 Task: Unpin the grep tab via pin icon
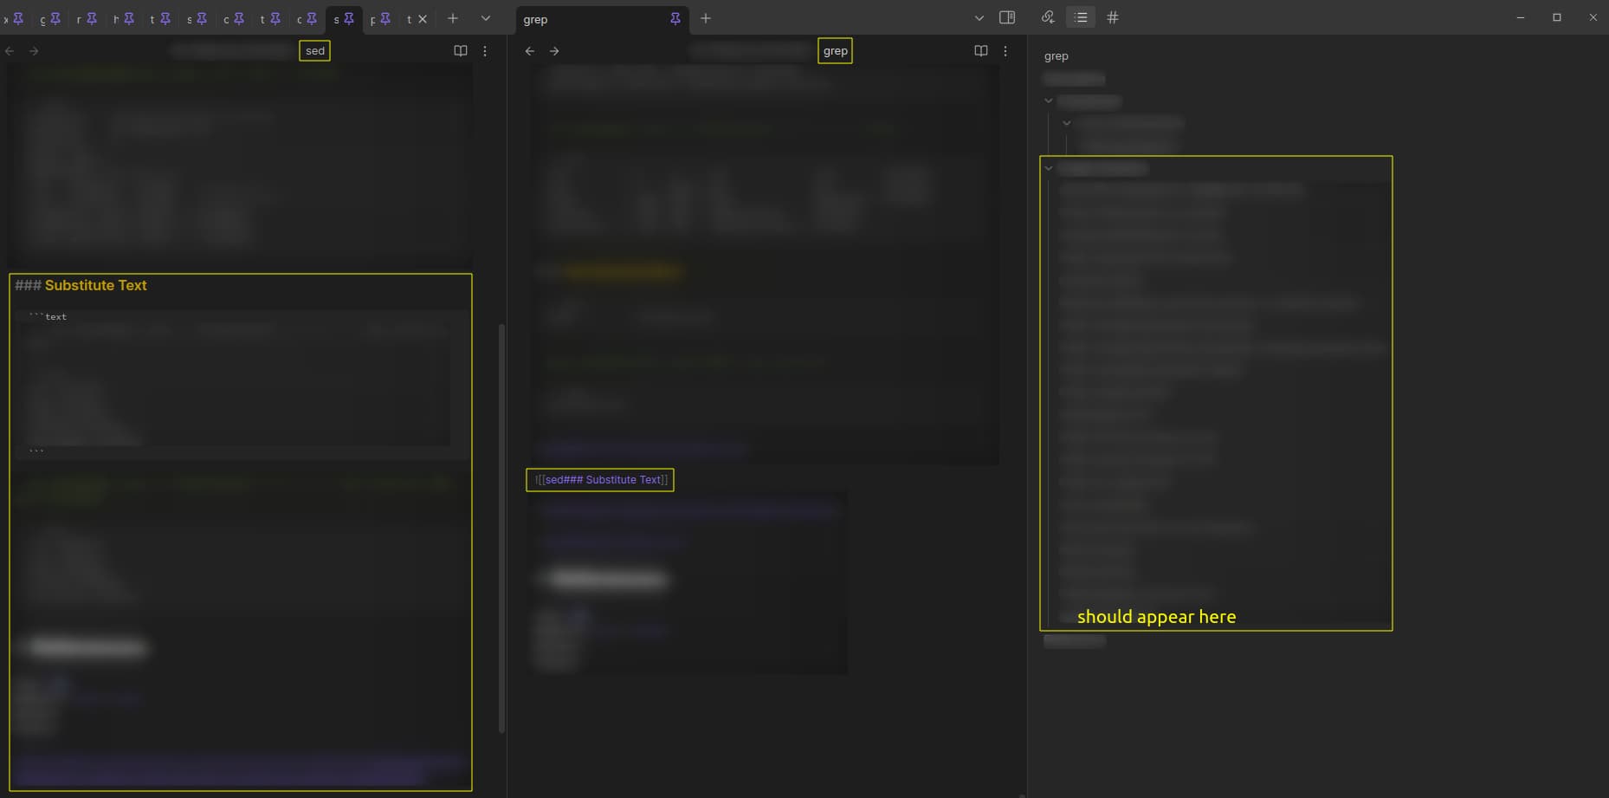(675, 18)
